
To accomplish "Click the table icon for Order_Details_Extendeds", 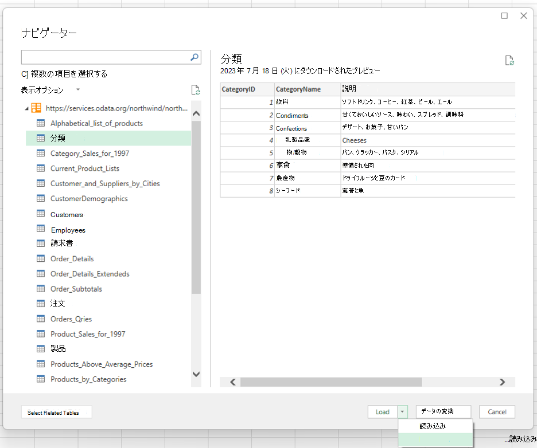I will click(x=41, y=274).
